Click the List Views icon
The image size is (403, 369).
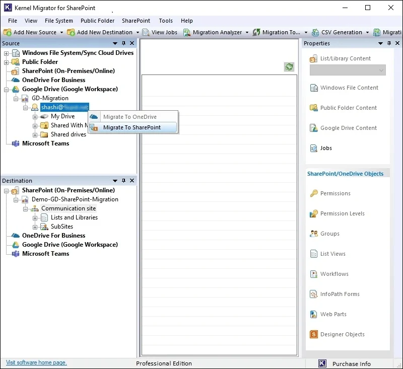coord(313,254)
